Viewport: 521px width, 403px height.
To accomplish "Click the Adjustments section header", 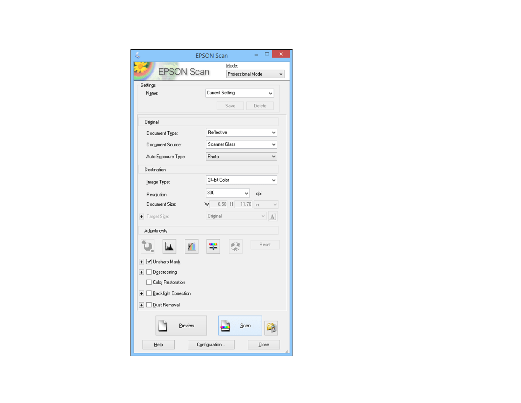I will pyautogui.click(x=208, y=231).
